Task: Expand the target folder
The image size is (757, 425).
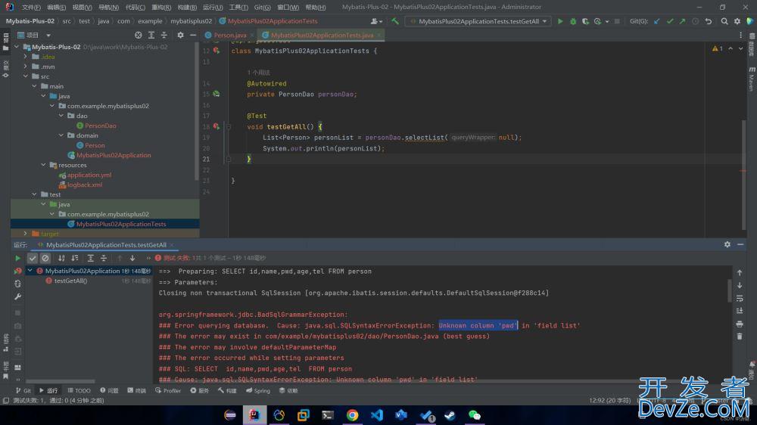Action: tap(26, 234)
